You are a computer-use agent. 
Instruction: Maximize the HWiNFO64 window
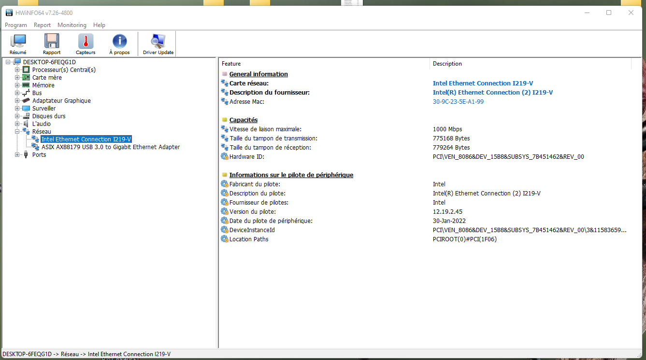coord(609,13)
